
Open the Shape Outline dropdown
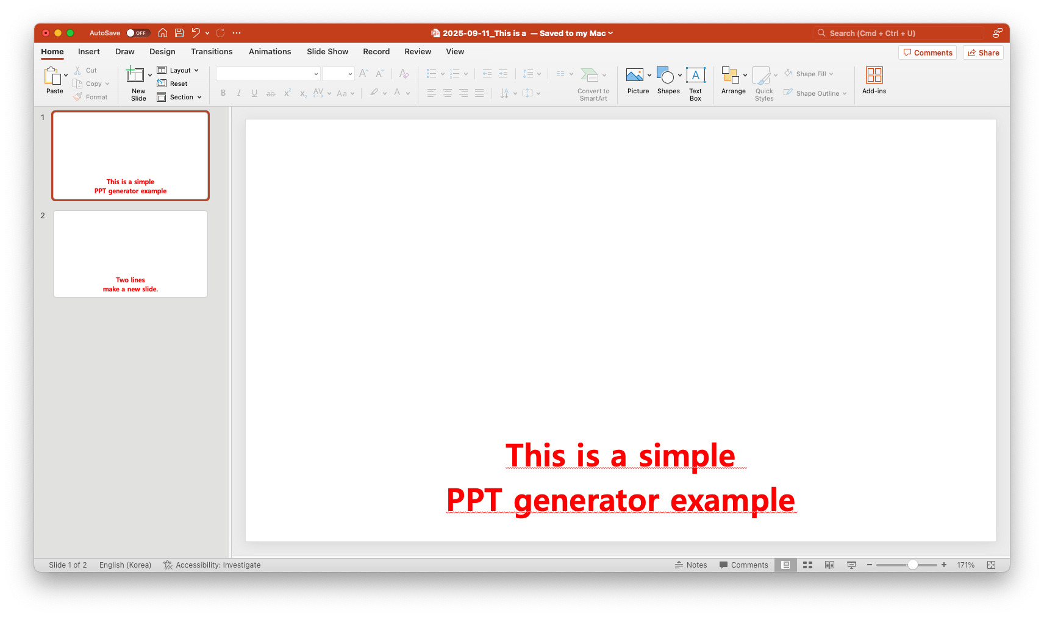coord(815,93)
